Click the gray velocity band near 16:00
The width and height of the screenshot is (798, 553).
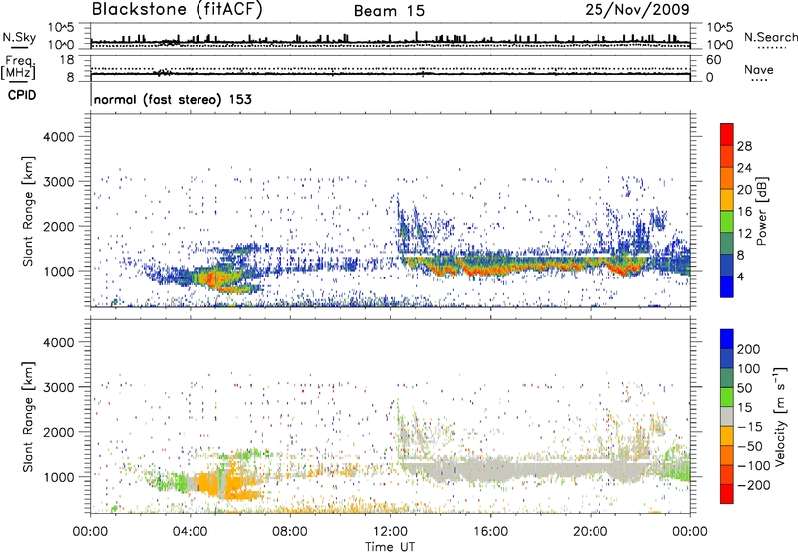pos(491,469)
